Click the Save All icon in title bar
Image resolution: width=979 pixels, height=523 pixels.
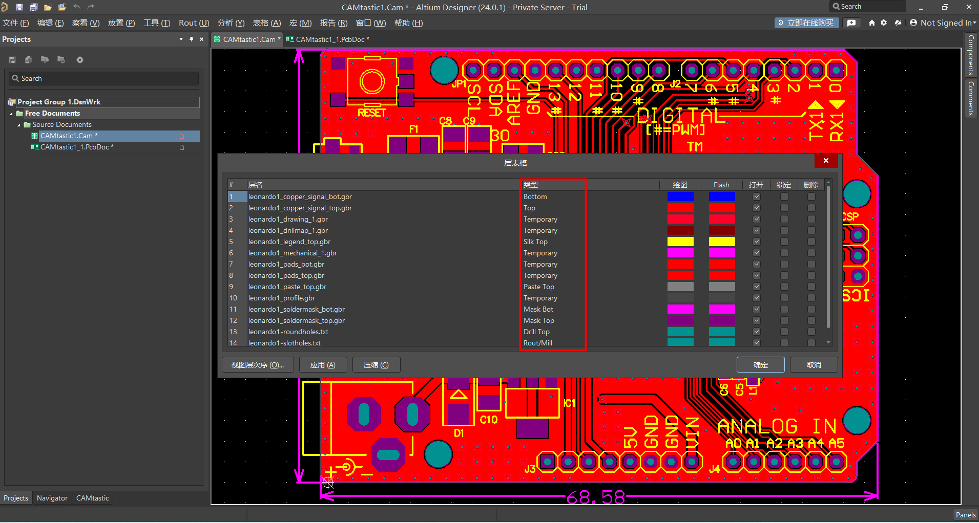point(34,7)
